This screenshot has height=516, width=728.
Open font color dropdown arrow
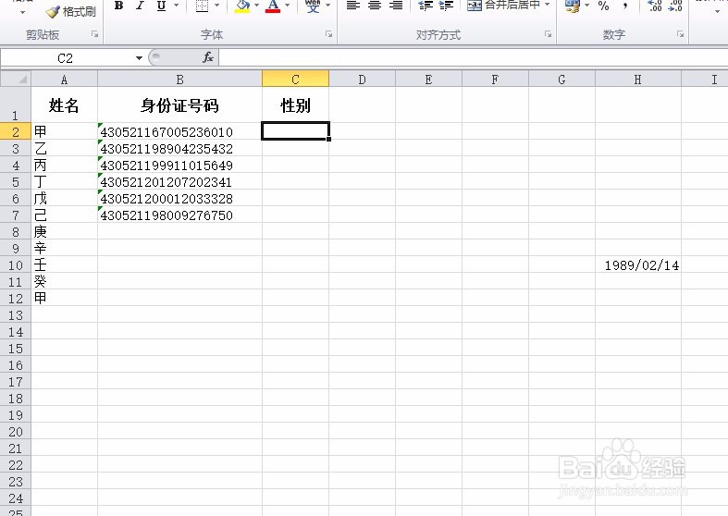pos(288,6)
